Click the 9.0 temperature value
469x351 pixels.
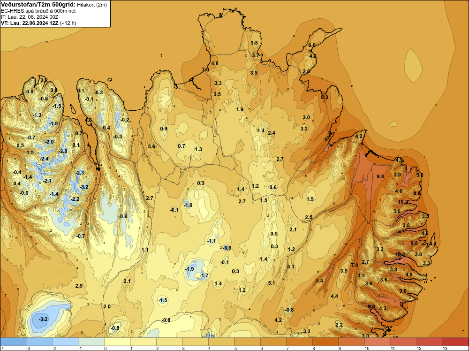click(402, 291)
